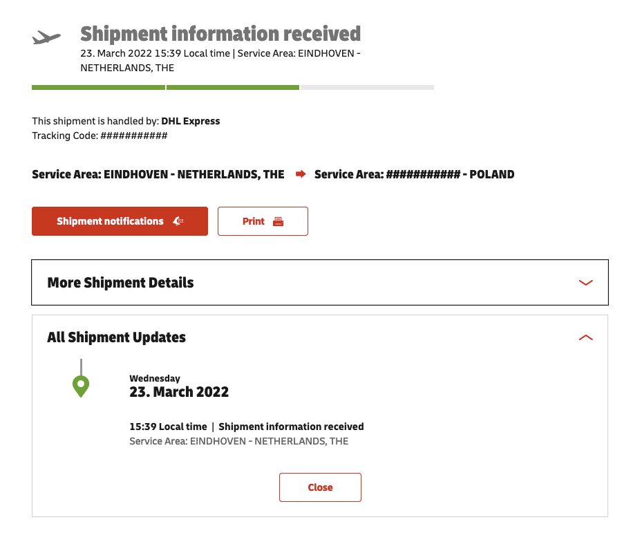The width and height of the screenshot is (640, 551).
Task: Click the second green progress bar segment
Action: pos(233,88)
